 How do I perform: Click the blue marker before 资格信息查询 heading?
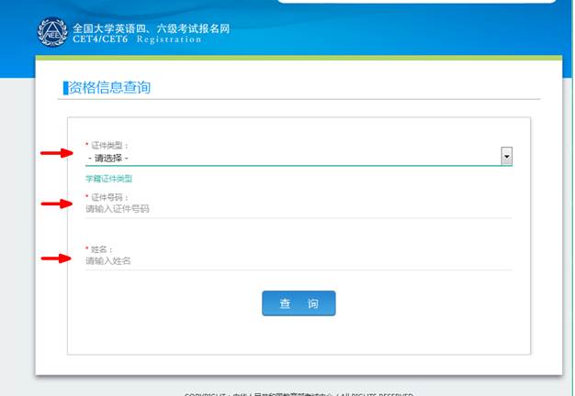click(65, 88)
